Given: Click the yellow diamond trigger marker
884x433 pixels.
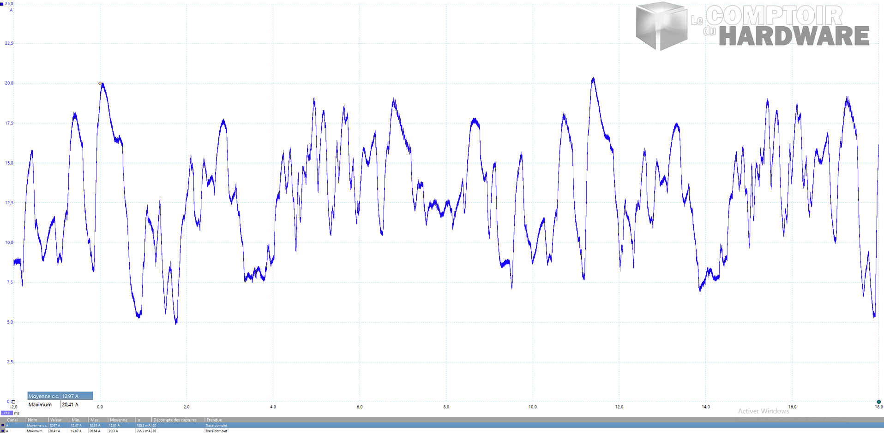Looking at the screenshot, I should tap(100, 83).
